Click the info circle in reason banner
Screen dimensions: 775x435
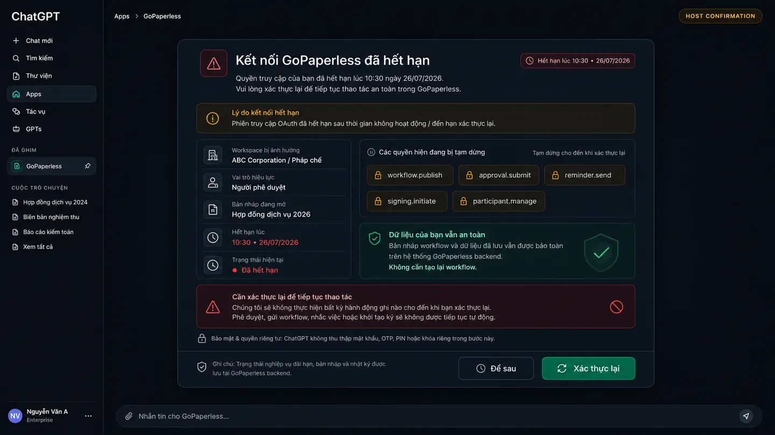point(213,118)
